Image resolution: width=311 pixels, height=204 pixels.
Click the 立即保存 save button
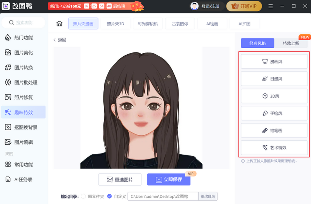[x=168, y=179]
